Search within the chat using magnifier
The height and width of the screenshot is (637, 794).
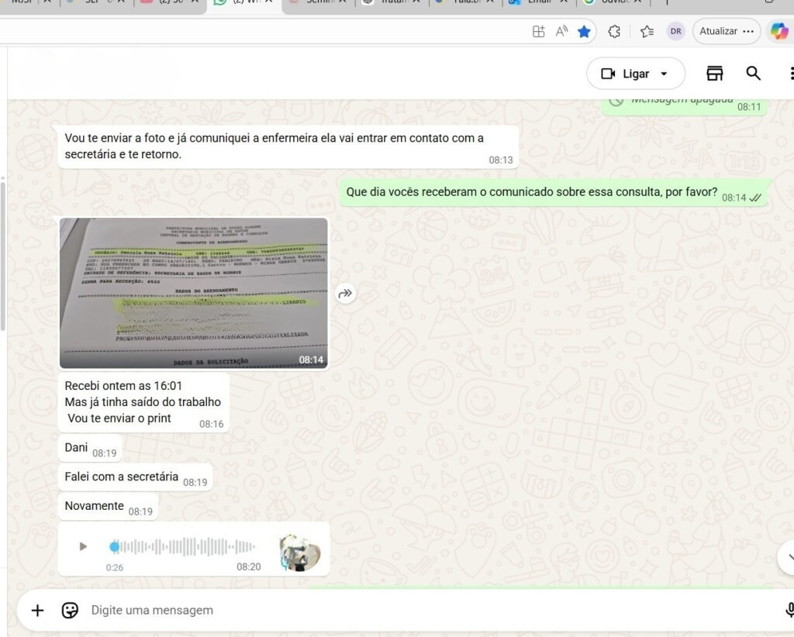point(753,74)
